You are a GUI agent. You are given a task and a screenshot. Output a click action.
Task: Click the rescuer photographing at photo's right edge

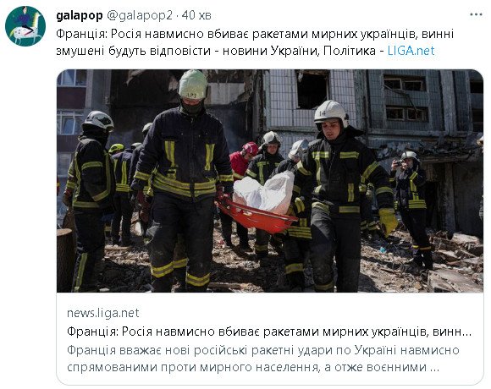(411, 210)
